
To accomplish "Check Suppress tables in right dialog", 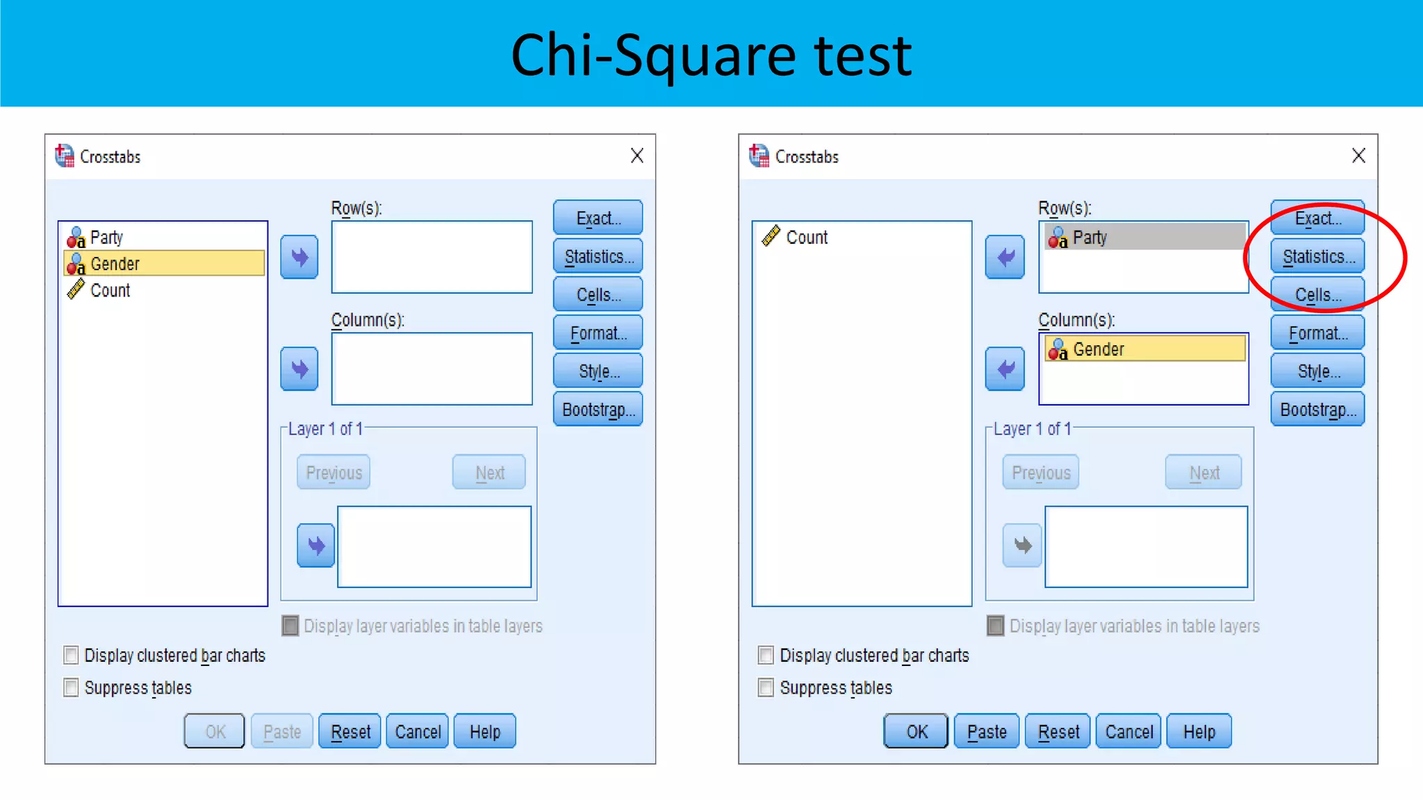I will click(x=766, y=687).
